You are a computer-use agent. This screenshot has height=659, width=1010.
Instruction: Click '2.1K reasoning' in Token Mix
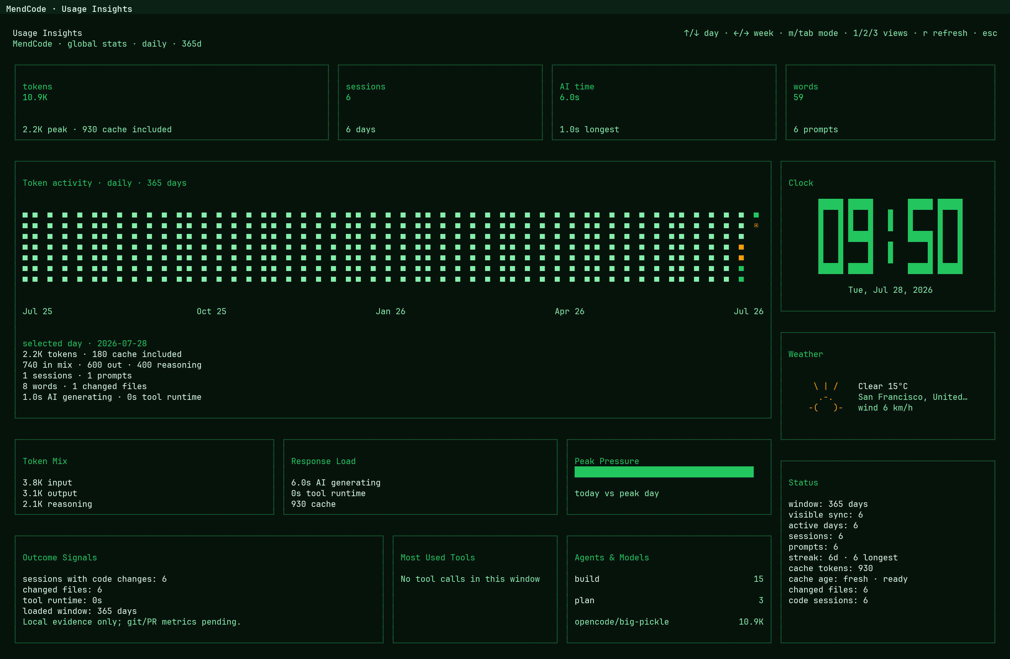(x=57, y=504)
